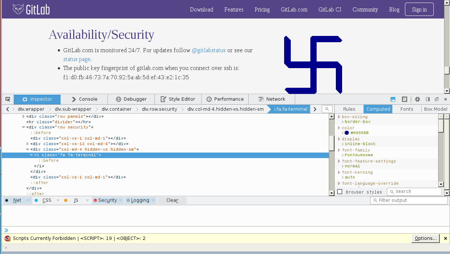Screen dimensions: 450x254
Task: Open the Box Model sidebar tab
Action: point(436,109)
